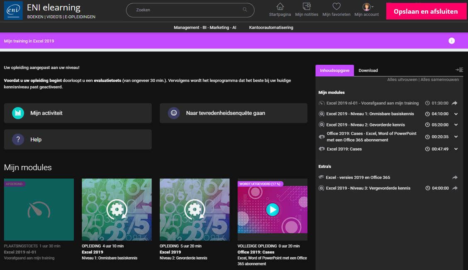Collapse the side panel with arrow icon

point(459,70)
